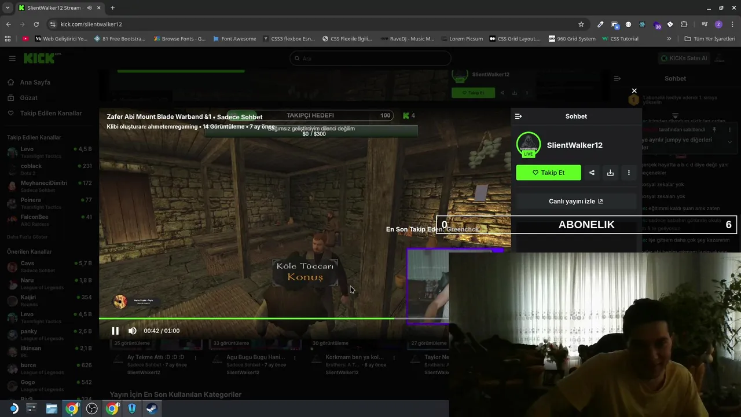Open clip more options three-dot menu
This screenshot has width=741, height=417.
(629, 173)
